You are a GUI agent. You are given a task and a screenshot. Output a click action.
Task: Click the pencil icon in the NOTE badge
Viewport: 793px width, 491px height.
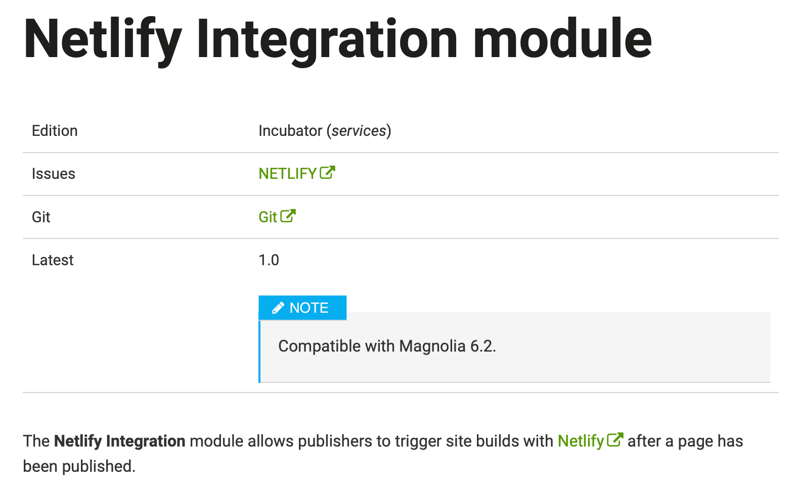tap(278, 308)
